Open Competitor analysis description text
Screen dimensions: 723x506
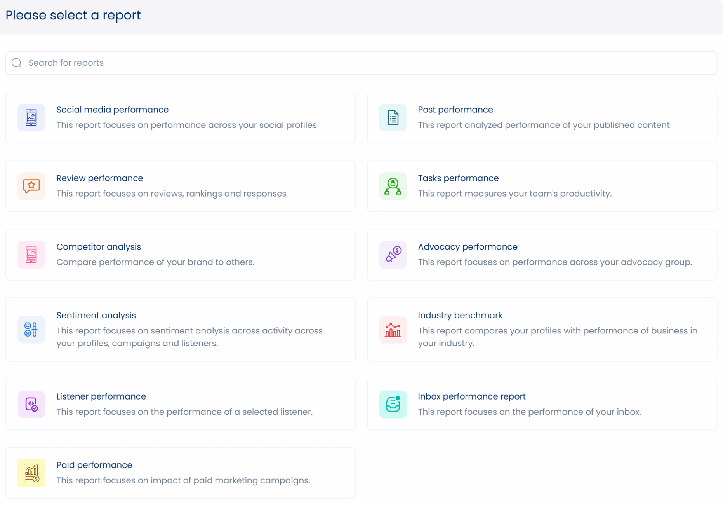pos(155,262)
